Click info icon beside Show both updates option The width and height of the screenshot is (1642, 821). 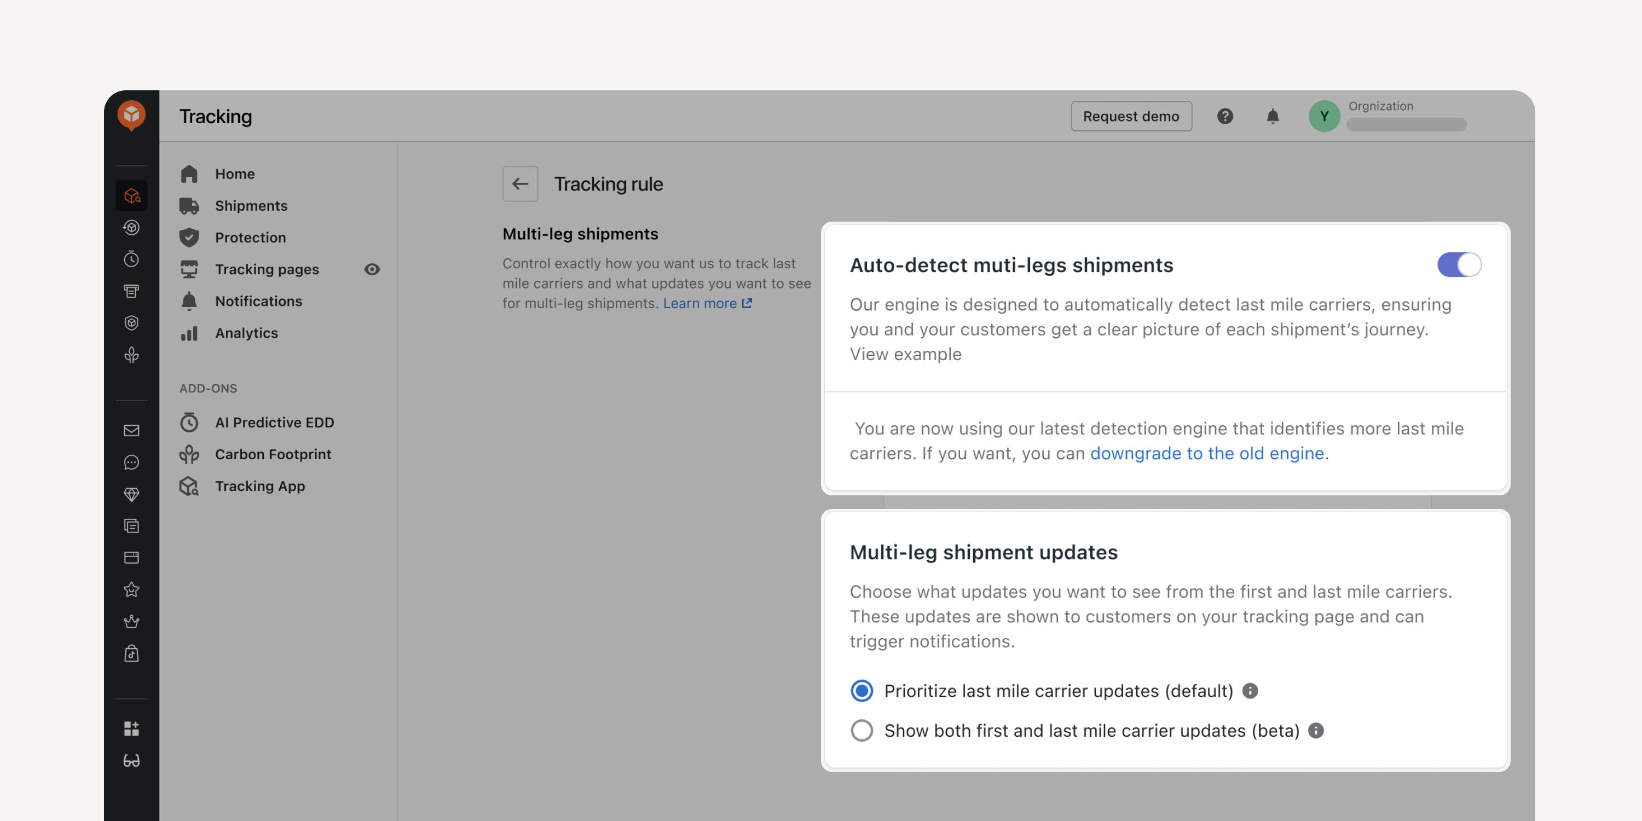1316,731
